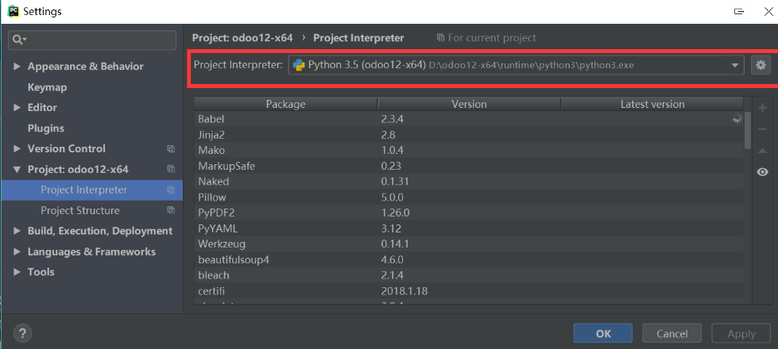The width and height of the screenshot is (778, 349).
Task: Click the Python logo in interpreter field
Action: coord(299,65)
